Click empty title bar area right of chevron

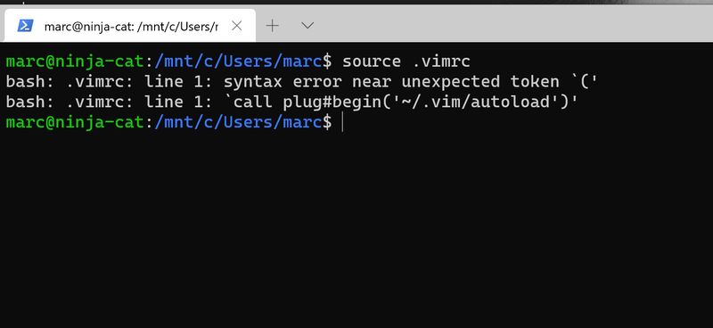pyautogui.click(x=514, y=25)
